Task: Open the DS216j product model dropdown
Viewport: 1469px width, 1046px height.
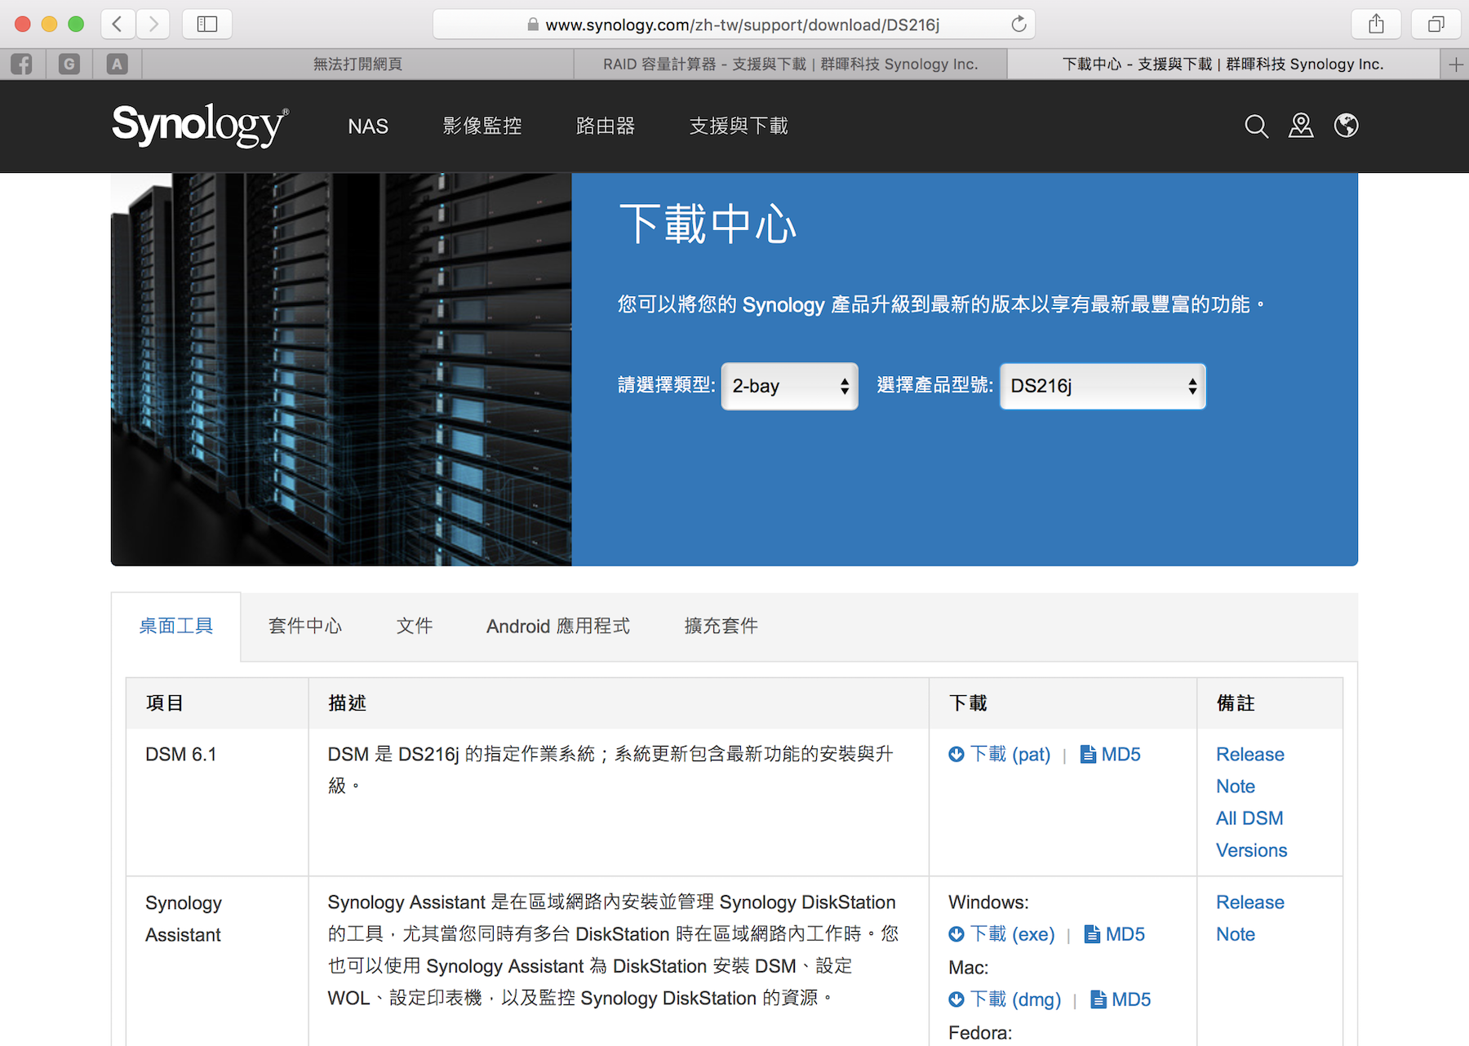Action: point(1102,386)
